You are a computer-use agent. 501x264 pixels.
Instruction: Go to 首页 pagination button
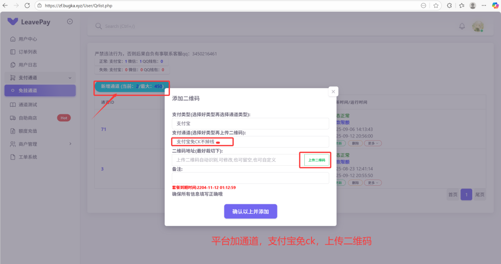(x=453, y=195)
